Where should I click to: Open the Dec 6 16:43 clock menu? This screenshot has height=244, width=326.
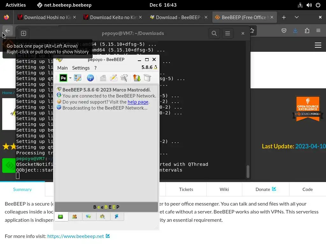(163, 5)
